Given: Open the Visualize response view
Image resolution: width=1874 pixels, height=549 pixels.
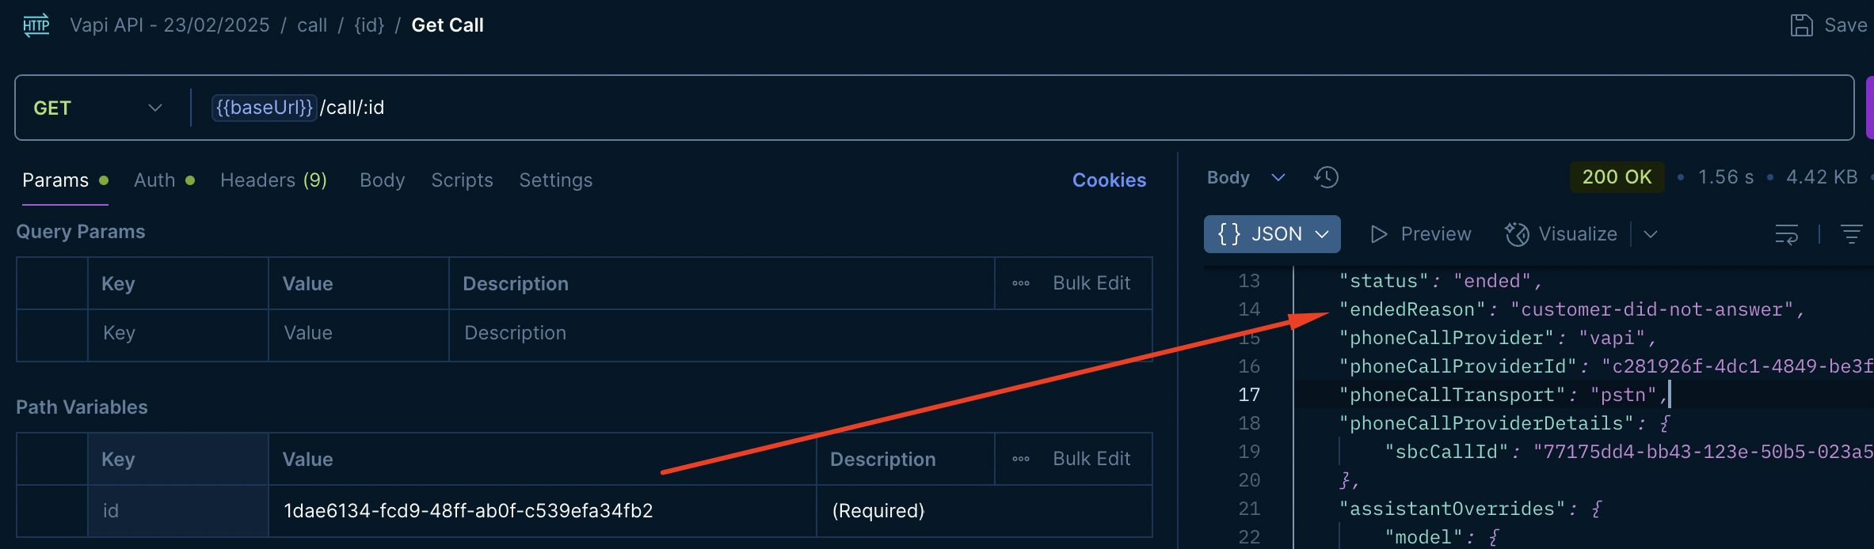Looking at the screenshot, I should click(x=1560, y=234).
